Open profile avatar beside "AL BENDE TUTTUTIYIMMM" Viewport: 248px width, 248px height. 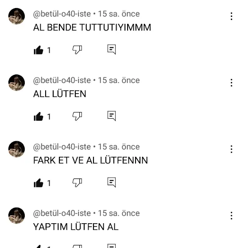[x=16, y=16]
